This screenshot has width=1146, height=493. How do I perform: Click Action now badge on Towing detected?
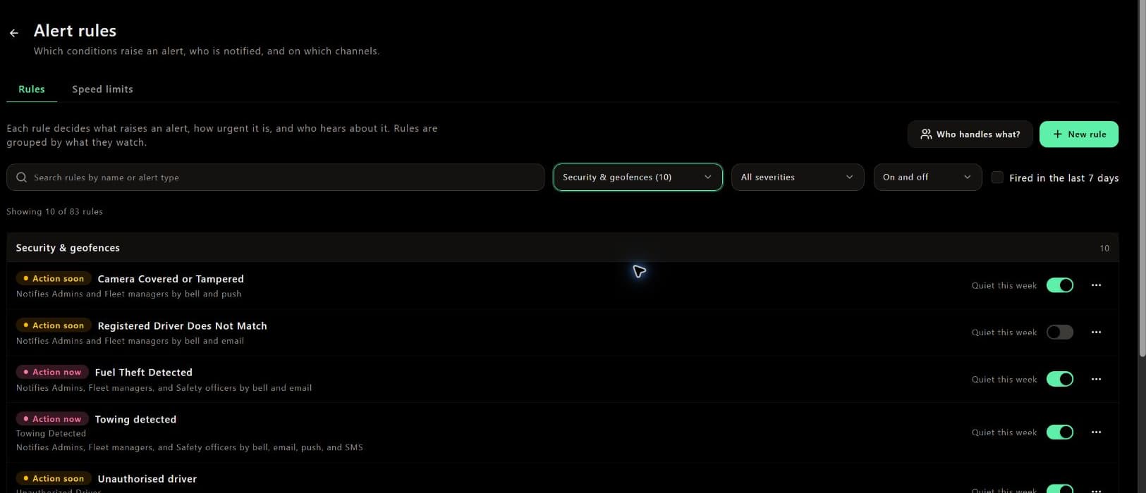click(x=52, y=419)
